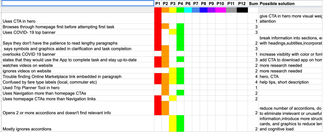Click the empty selected cell at top left
The image size is (323, 132).
point(77,3)
